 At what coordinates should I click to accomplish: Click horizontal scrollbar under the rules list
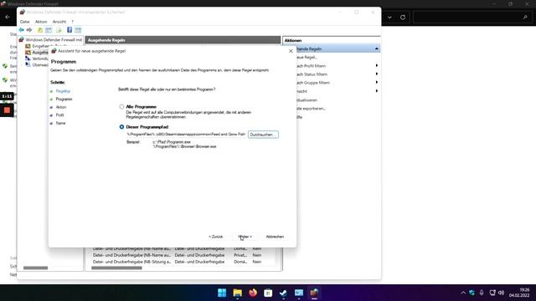click(116, 268)
